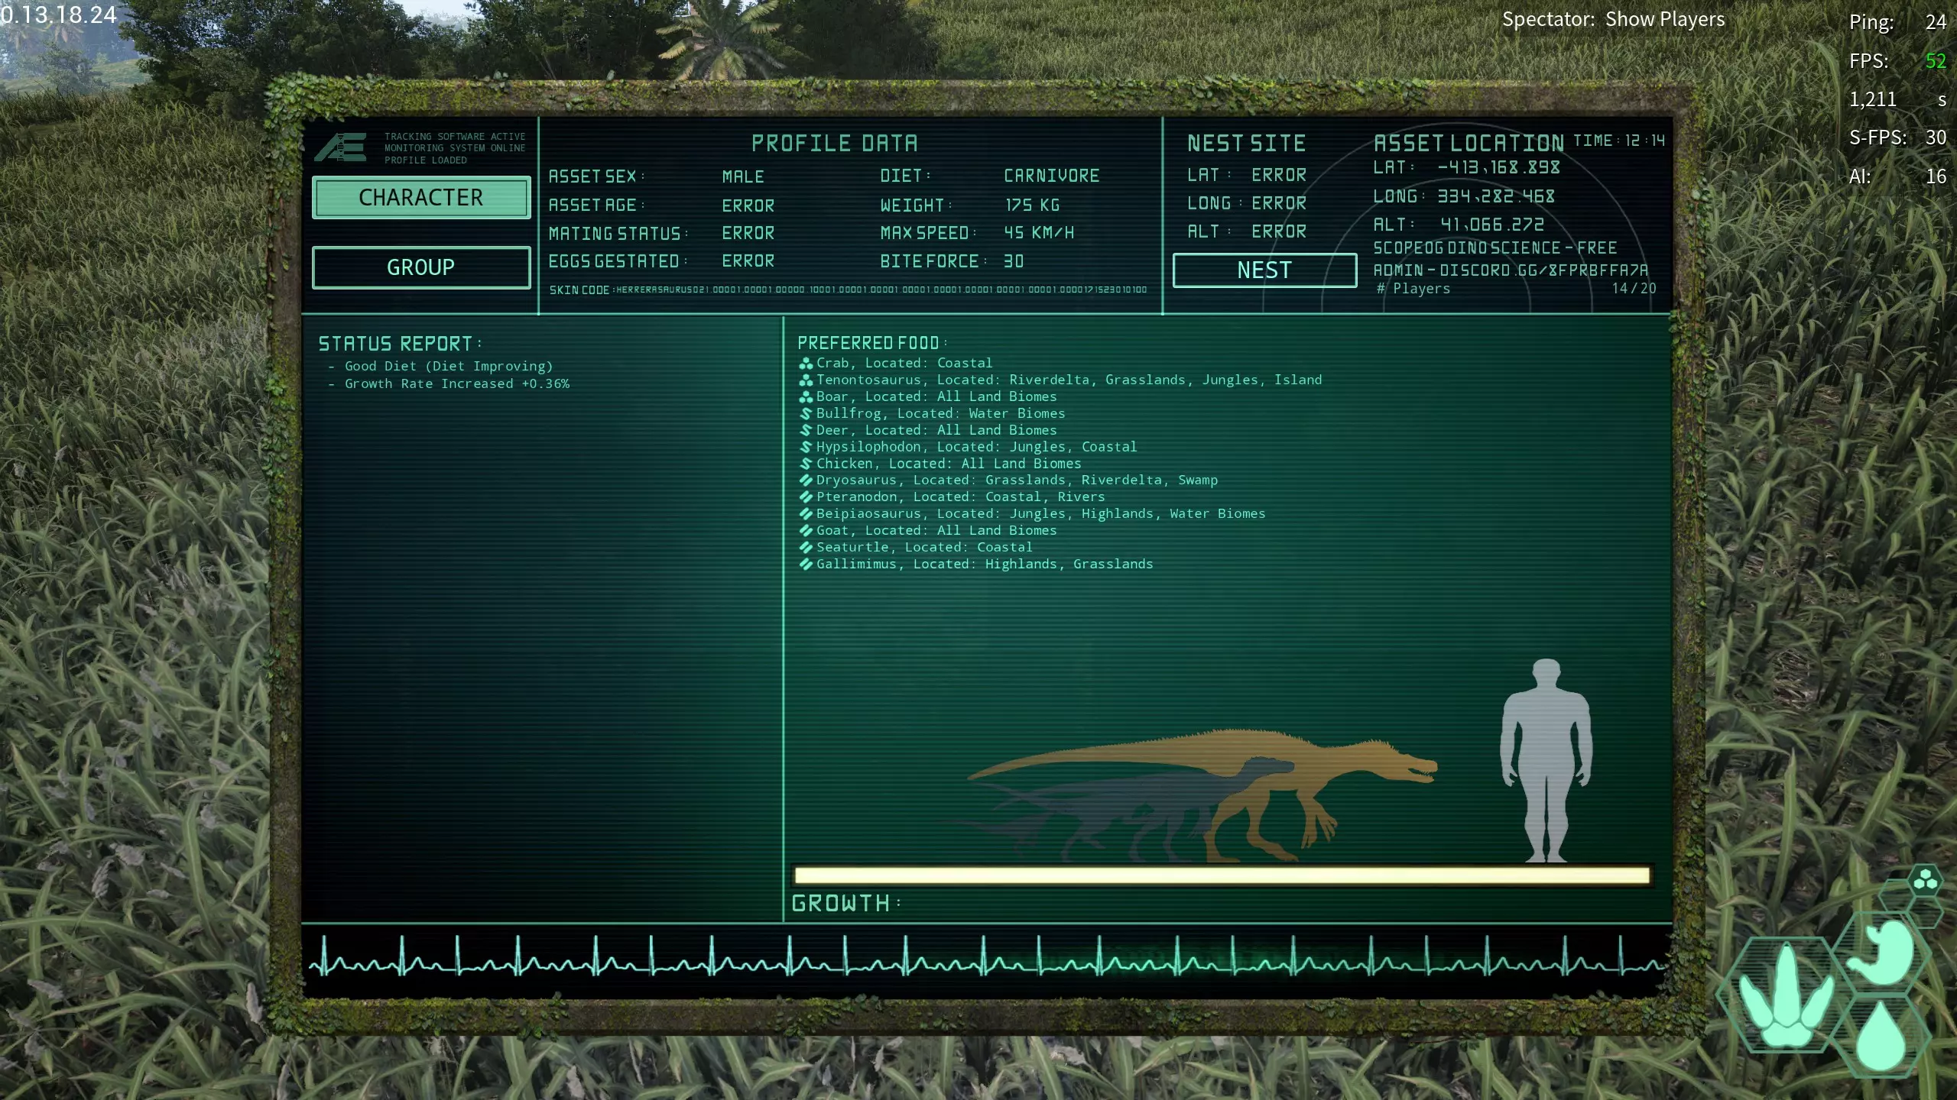Click the water drop thirst icon
1957x1100 pixels.
[x=1880, y=1035]
